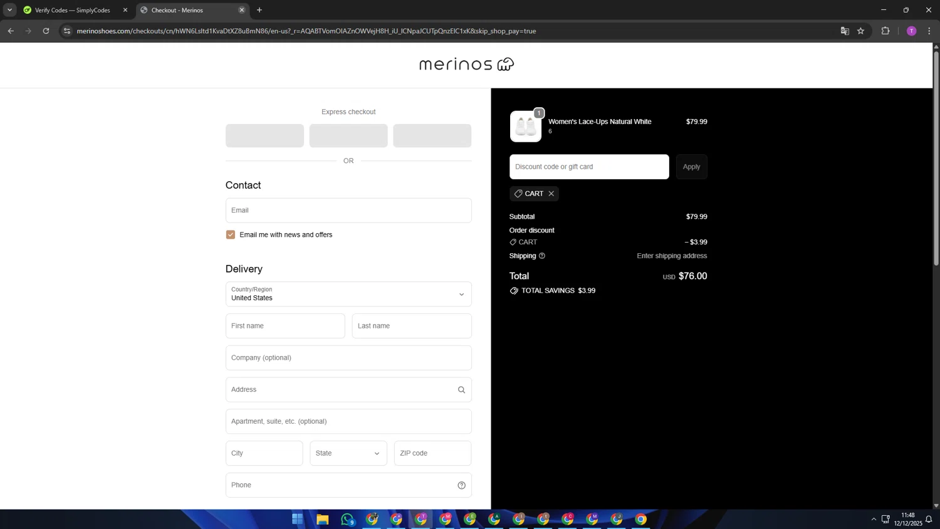This screenshot has height=529, width=940.
Task: Open a new browser tab
Action: (x=259, y=10)
